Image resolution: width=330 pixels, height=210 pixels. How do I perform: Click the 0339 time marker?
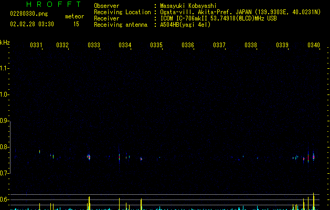coord(282,45)
